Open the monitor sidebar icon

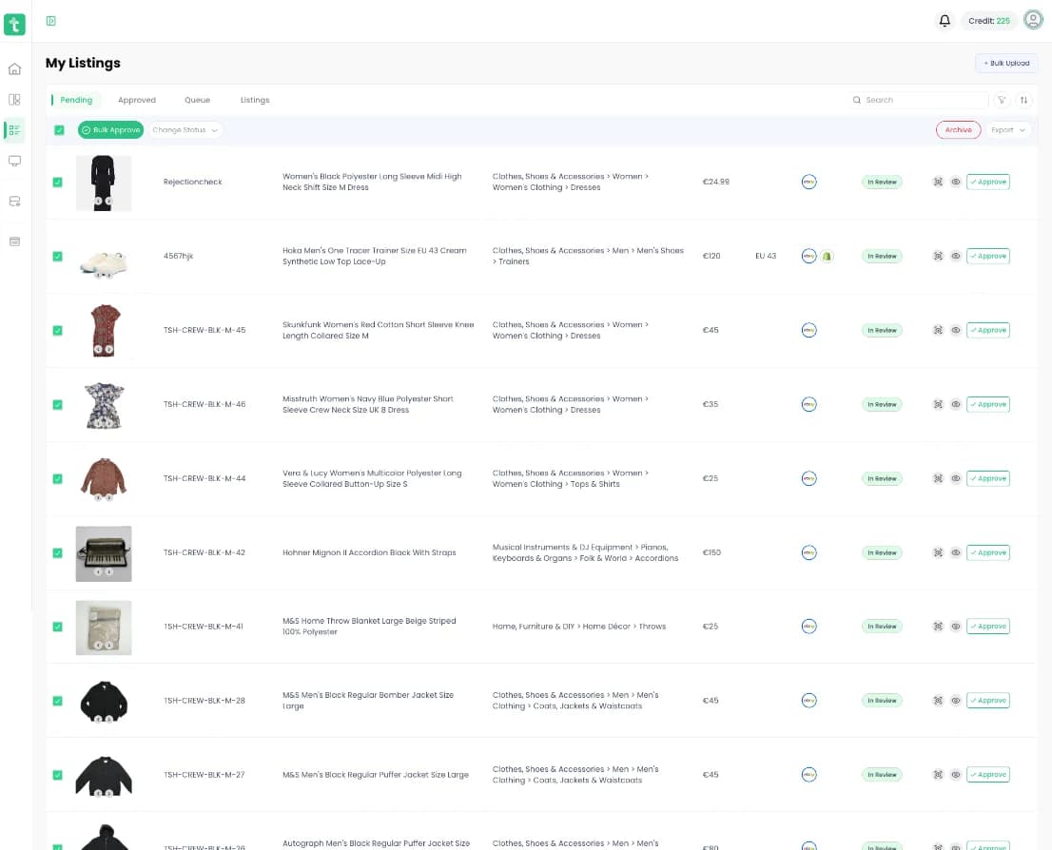coord(15,161)
